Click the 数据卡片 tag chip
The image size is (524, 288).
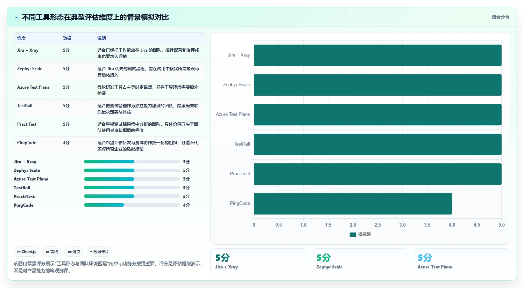point(99,252)
